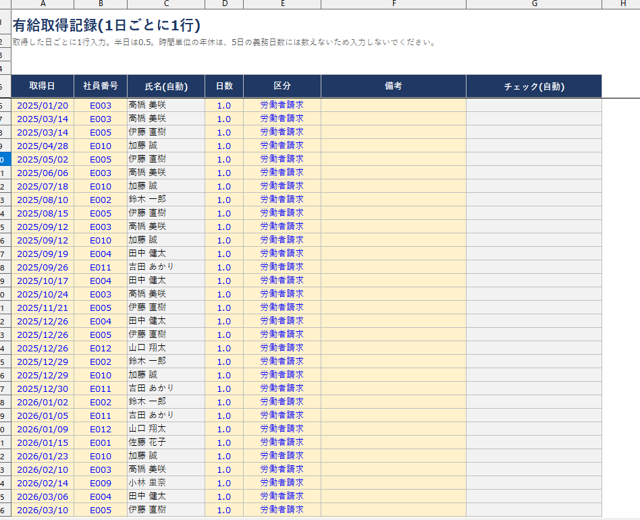Select date cell 2026/03/06
Viewport: 640px width, 520px height.
pyautogui.click(x=43, y=496)
